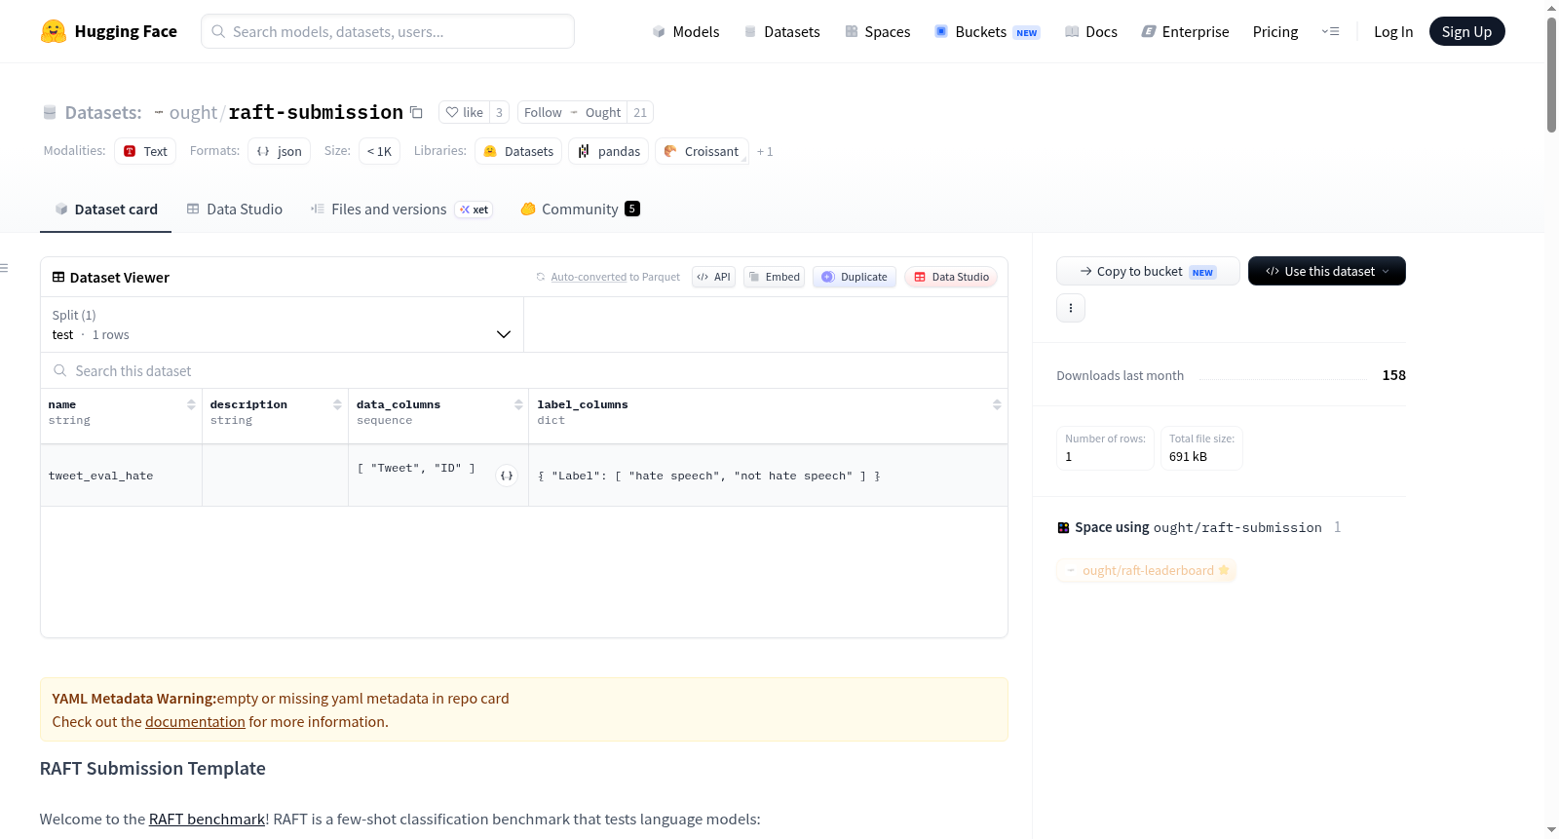1559x839 pixels.
Task: Switch to Files and versions tab
Action: pyautogui.click(x=400, y=209)
